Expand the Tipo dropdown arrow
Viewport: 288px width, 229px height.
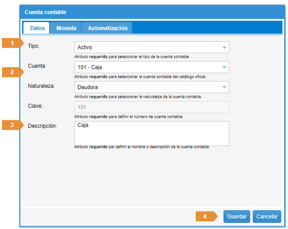click(224, 47)
